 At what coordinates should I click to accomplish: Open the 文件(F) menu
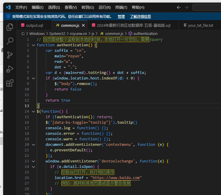point(21,7)
